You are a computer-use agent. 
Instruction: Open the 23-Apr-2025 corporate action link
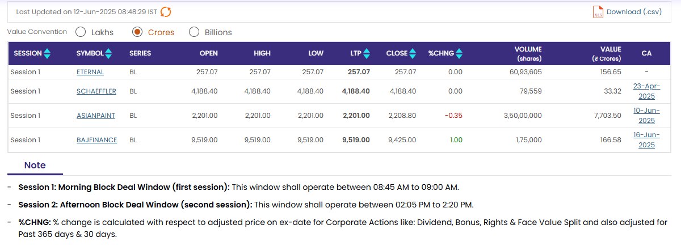(x=646, y=91)
